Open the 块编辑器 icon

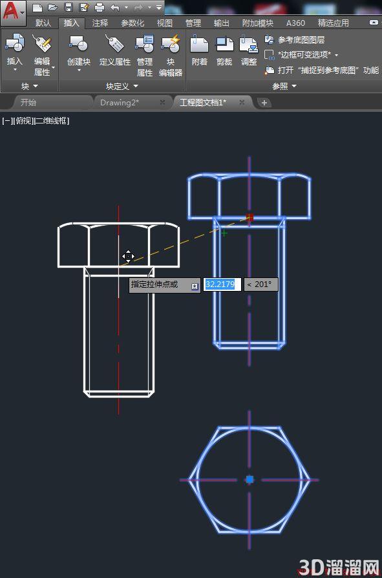click(171, 43)
